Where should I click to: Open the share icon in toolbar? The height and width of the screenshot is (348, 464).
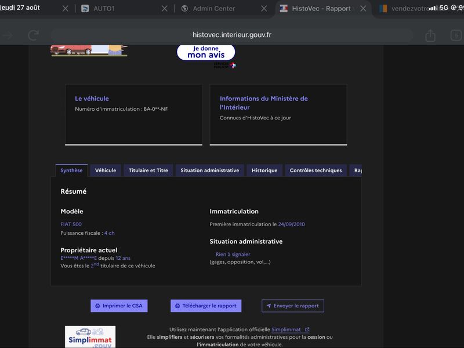[430, 35]
